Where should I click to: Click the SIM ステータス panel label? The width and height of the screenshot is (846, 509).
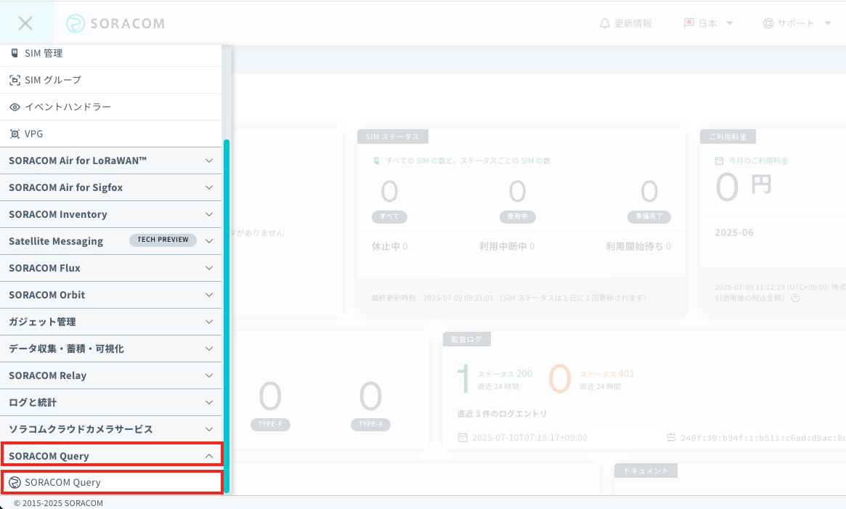(x=393, y=137)
